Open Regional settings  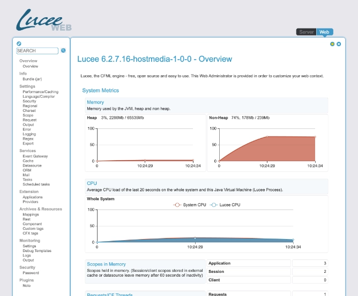pyautogui.click(x=30, y=106)
